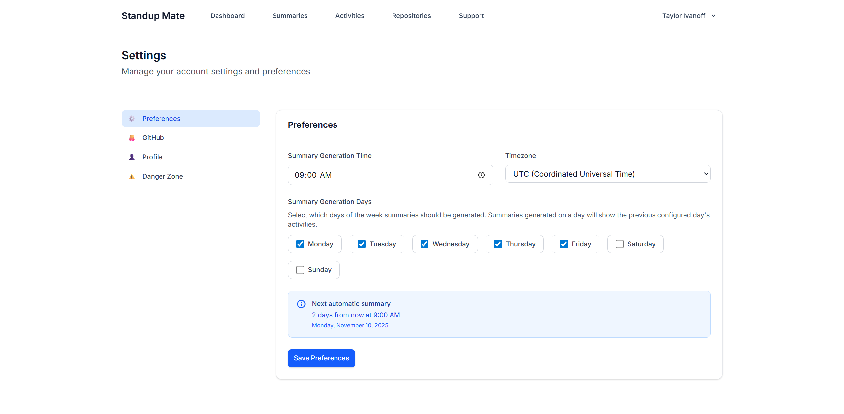Expand the Taylor Ivanoff user menu

pyautogui.click(x=684, y=16)
